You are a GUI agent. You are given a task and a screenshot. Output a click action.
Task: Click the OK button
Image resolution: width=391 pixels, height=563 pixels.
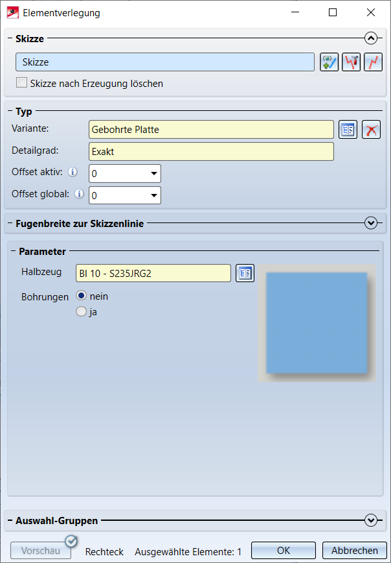click(x=284, y=551)
